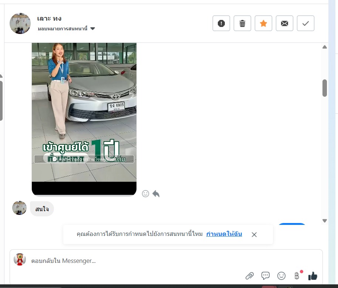Click the ตอบกลับใน Messenger reply field
Viewport: 338px width, 288px height.
click(x=148, y=261)
